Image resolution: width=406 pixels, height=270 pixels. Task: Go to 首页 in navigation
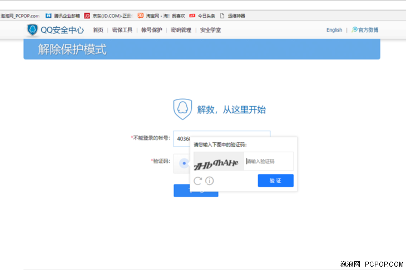98,30
